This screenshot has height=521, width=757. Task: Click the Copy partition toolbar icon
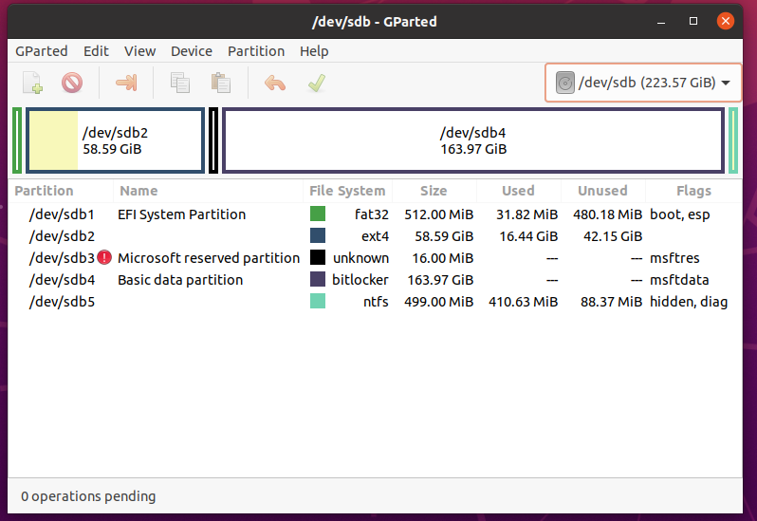(x=180, y=84)
